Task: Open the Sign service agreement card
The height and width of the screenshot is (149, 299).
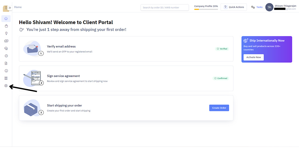Action: click(x=126, y=78)
